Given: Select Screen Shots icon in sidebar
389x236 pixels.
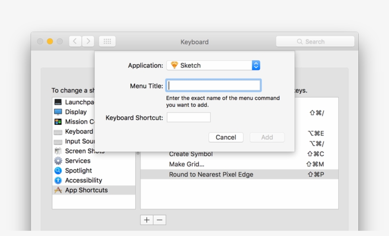Looking at the screenshot, I should click(x=58, y=151).
